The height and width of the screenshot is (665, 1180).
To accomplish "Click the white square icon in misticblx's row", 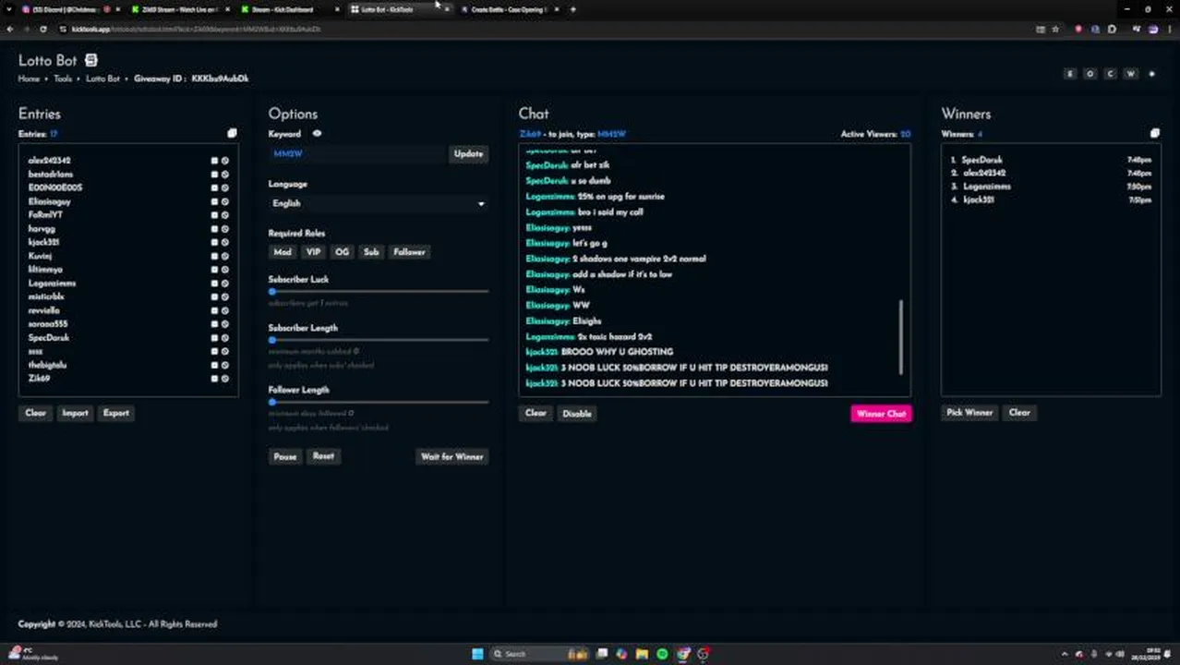I will [x=214, y=296].
